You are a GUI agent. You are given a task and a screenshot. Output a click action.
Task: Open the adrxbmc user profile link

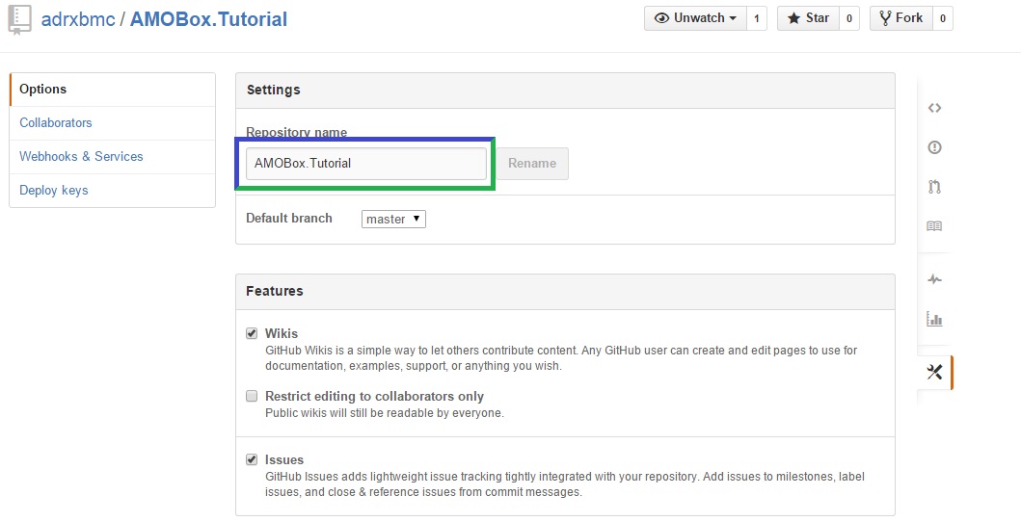78,19
